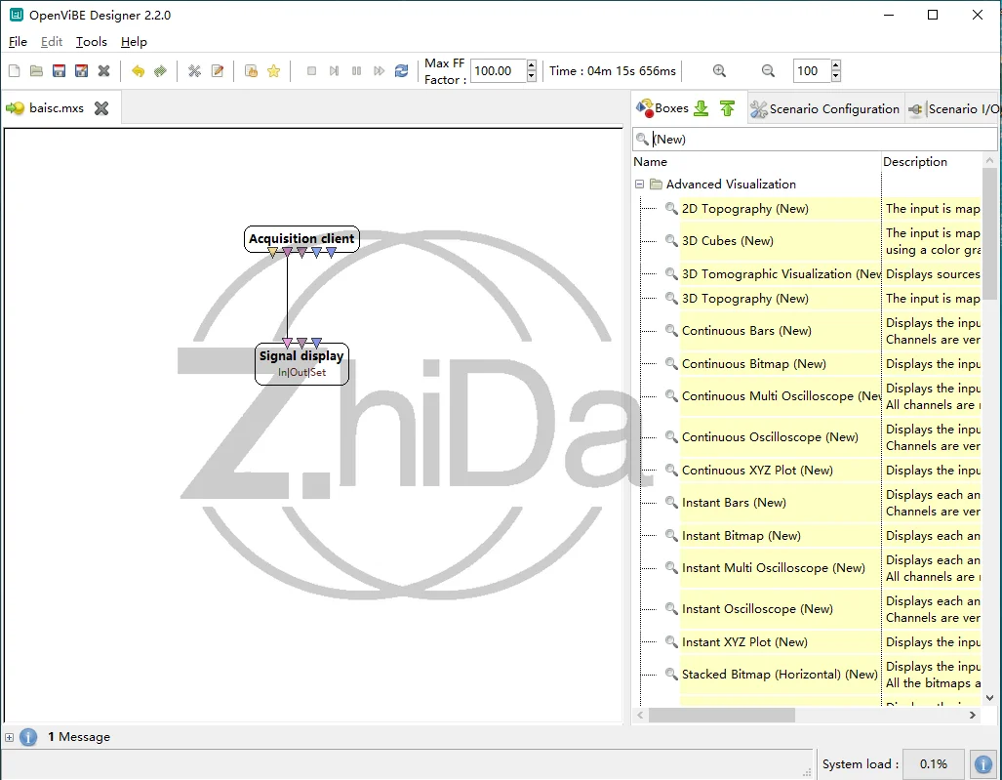Click the boxes list horizontal scrollbar
Screen dimensions: 1002x780
[x=721, y=715]
